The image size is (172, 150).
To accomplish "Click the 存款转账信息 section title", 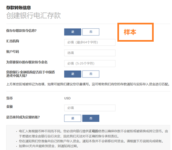I will [18, 7].
